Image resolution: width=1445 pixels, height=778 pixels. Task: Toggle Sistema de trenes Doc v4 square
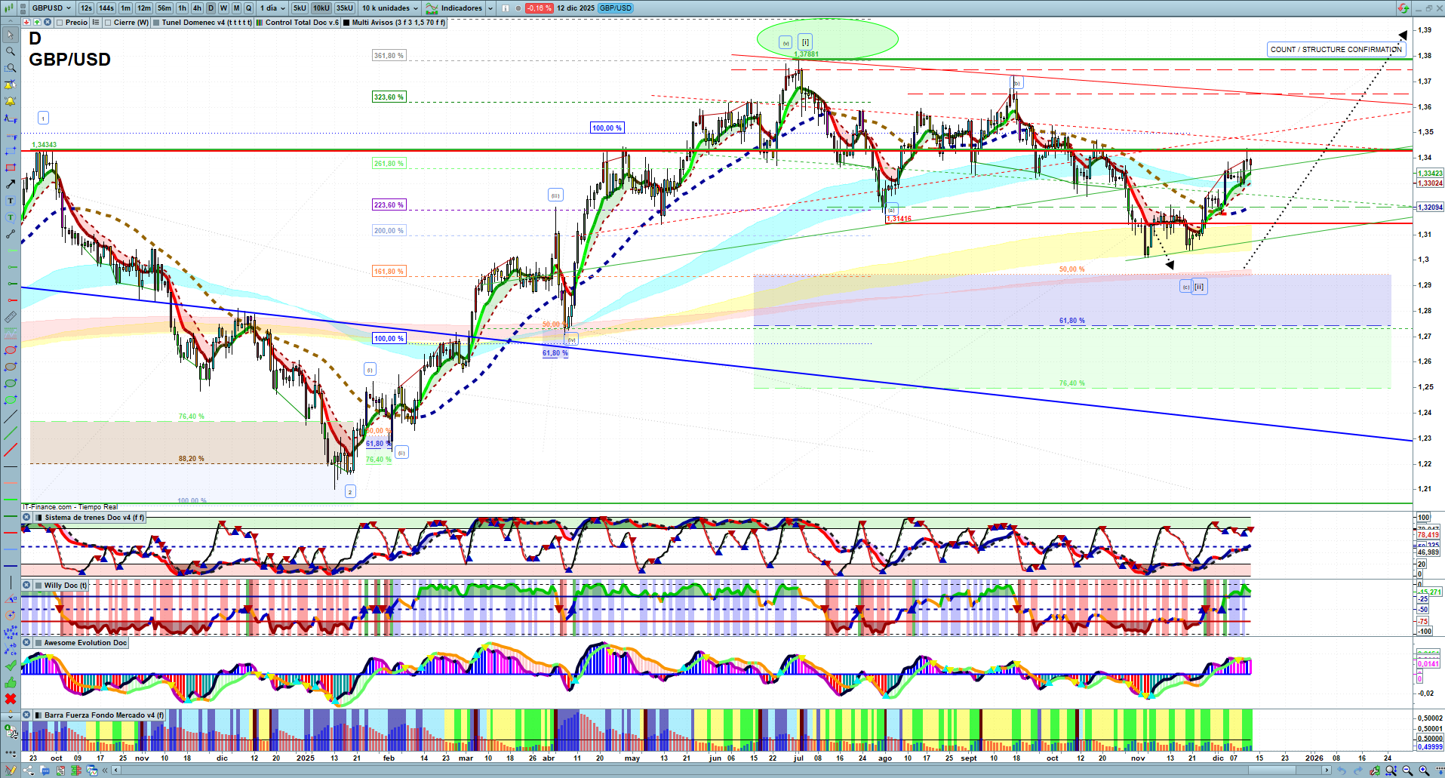click(x=38, y=518)
